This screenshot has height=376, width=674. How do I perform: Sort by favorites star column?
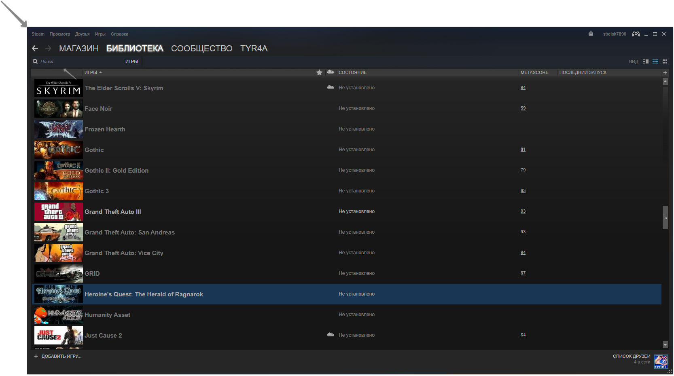[319, 72]
